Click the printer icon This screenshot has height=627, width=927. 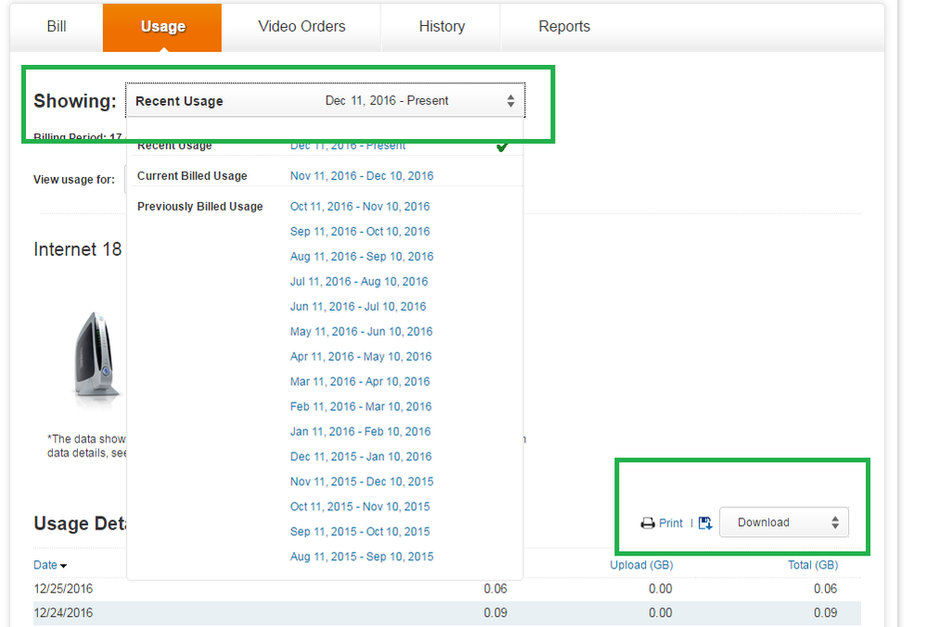tap(648, 523)
